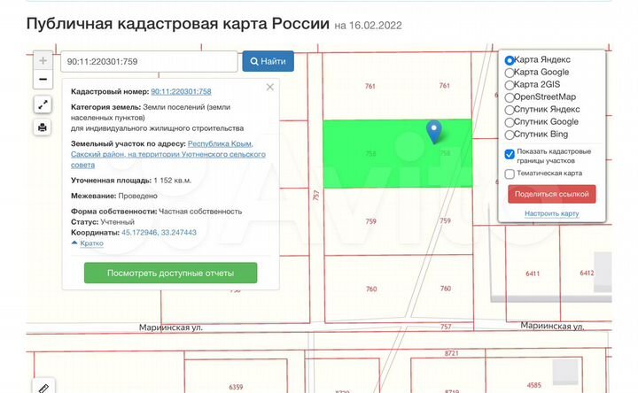Click right Мариинская ул. street label

552,326
